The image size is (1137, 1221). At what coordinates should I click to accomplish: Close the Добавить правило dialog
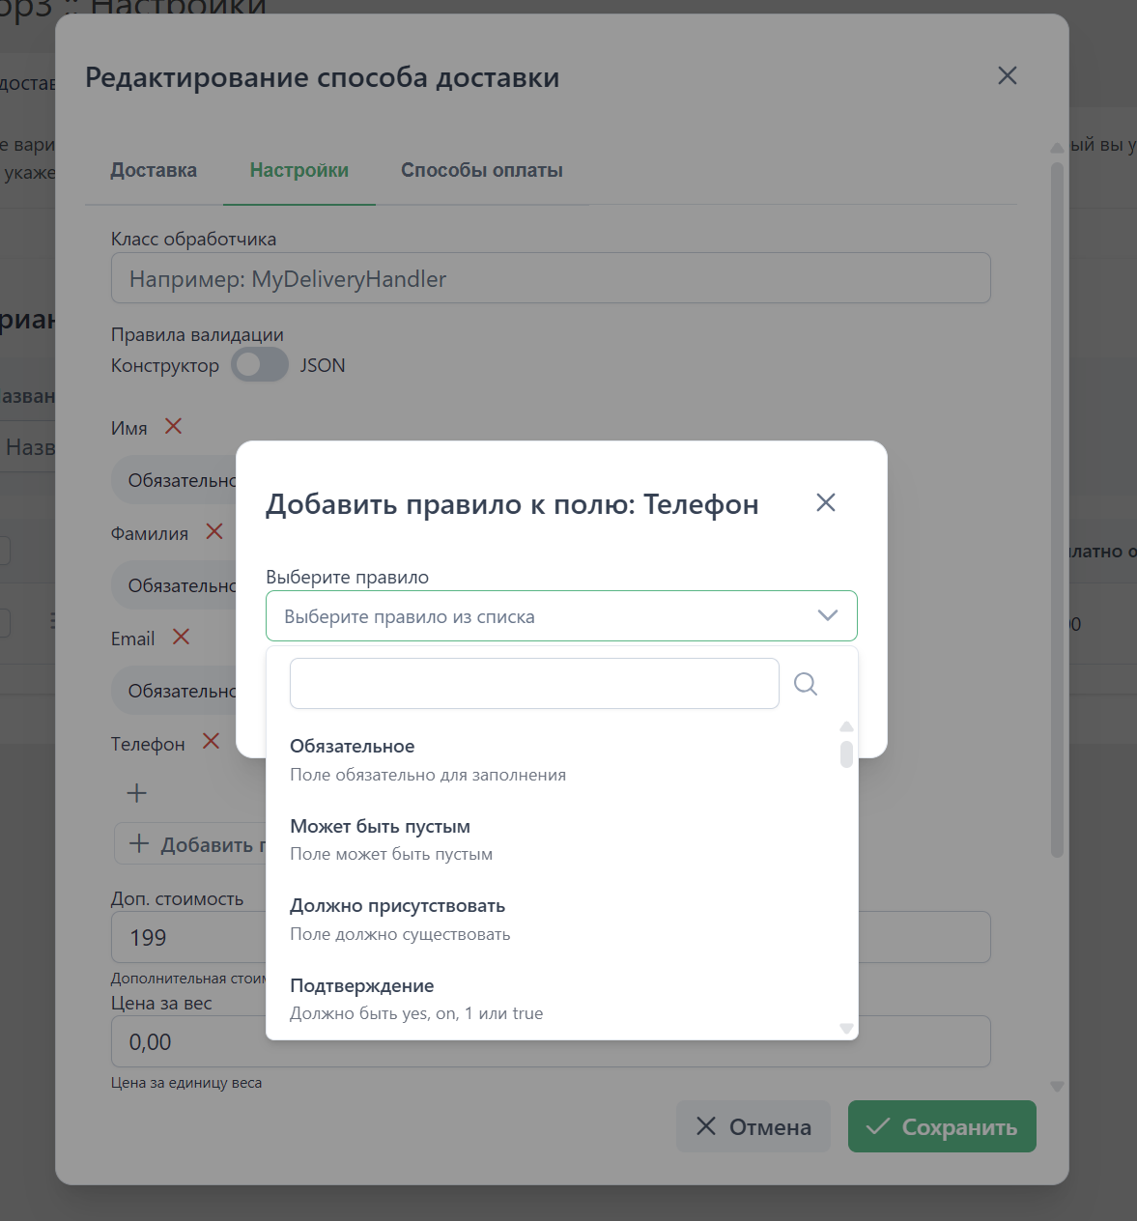825,502
